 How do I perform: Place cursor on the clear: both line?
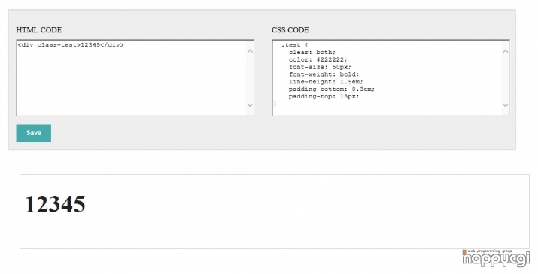pos(312,52)
